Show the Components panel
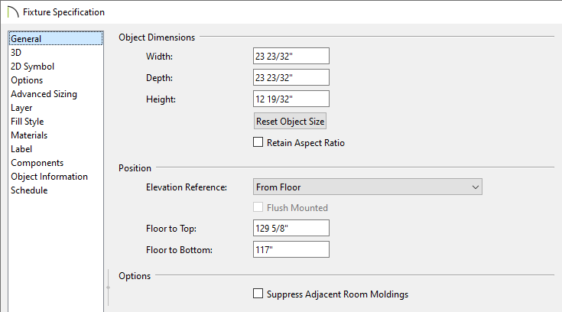562x312 pixels. click(37, 163)
